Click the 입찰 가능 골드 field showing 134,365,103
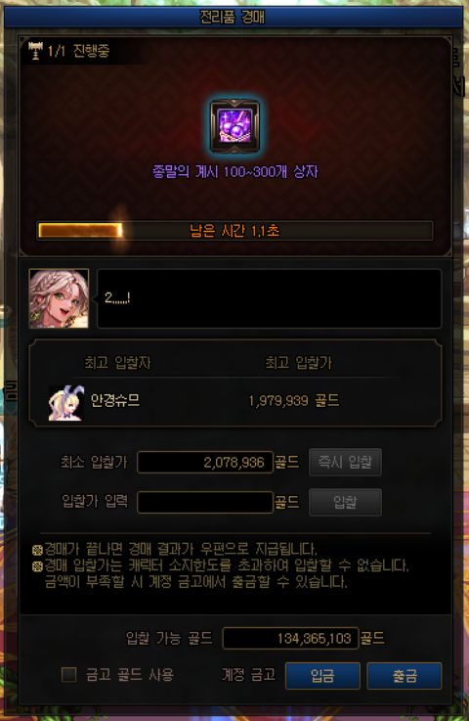The width and height of the screenshot is (469, 721). [290, 638]
